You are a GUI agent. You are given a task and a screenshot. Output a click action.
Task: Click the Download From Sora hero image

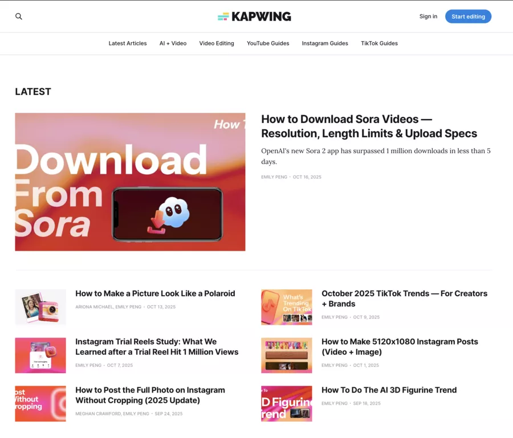pos(129,182)
